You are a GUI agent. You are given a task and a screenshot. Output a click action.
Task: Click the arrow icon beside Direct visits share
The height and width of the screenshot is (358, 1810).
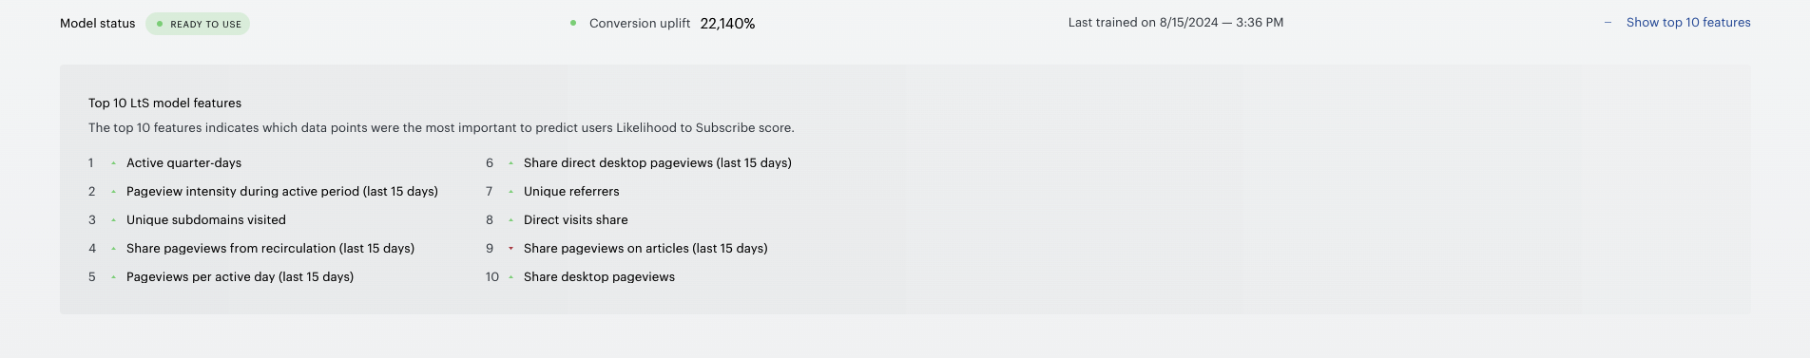510,220
